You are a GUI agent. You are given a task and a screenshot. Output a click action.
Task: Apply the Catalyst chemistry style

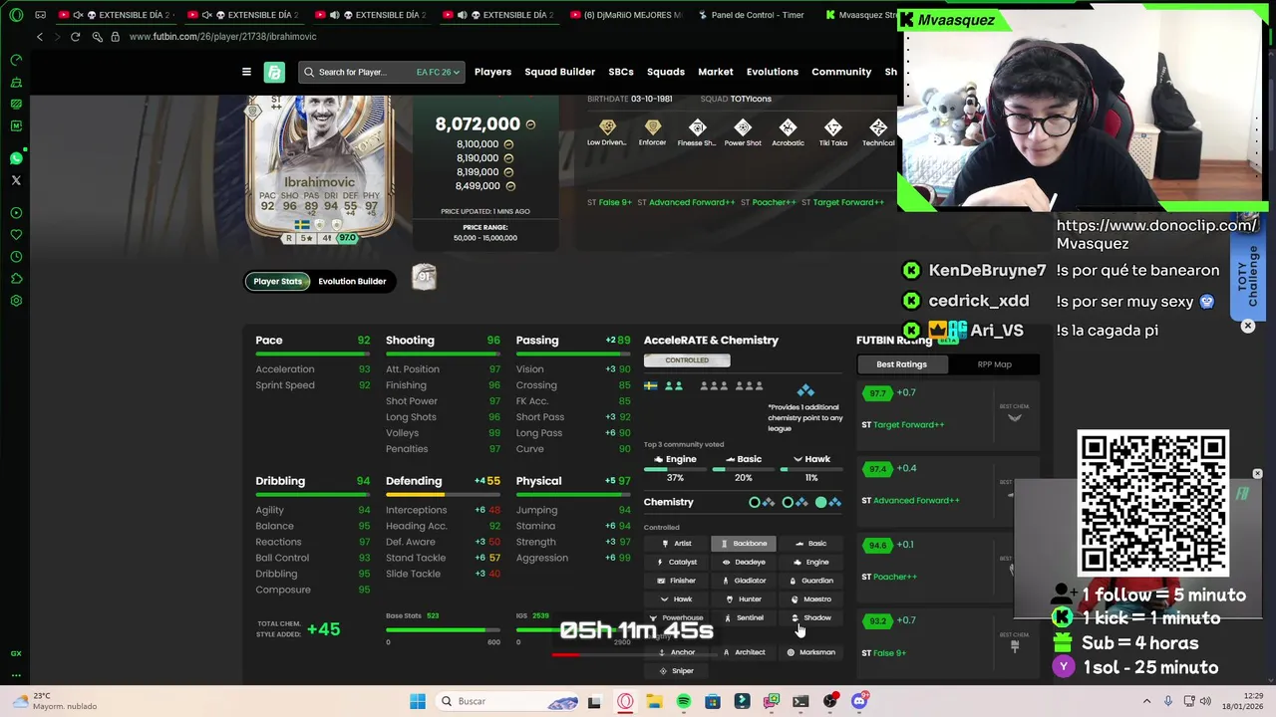click(676, 562)
